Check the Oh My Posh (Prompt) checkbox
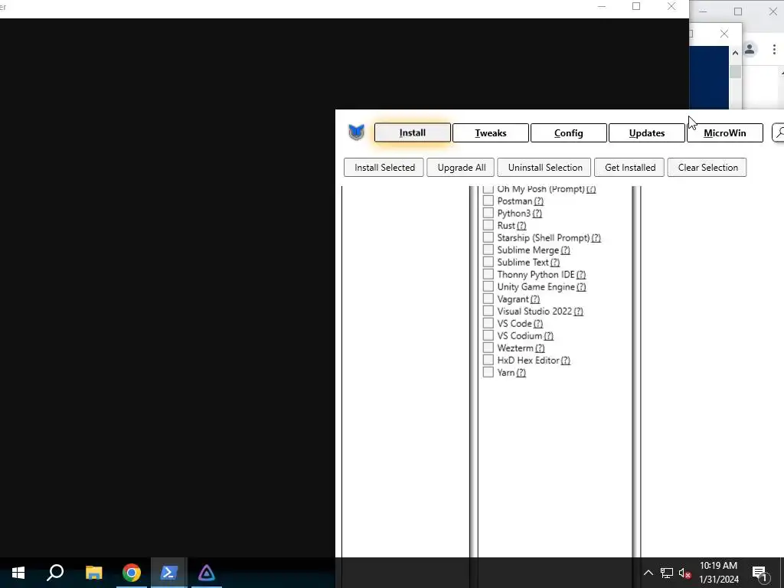Screen dimensions: 784x588 pyautogui.click(x=488, y=188)
